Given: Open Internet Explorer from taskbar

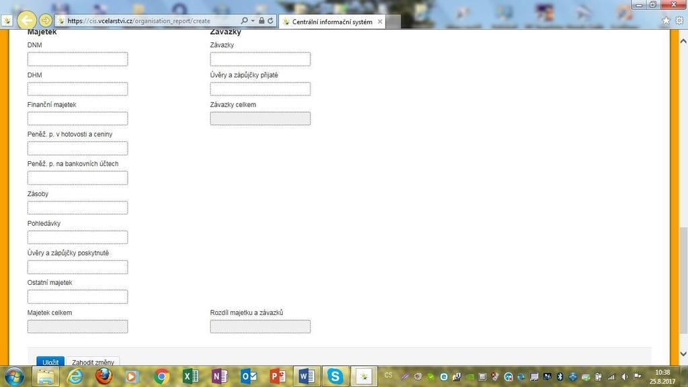Looking at the screenshot, I should pyautogui.click(x=75, y=376).
